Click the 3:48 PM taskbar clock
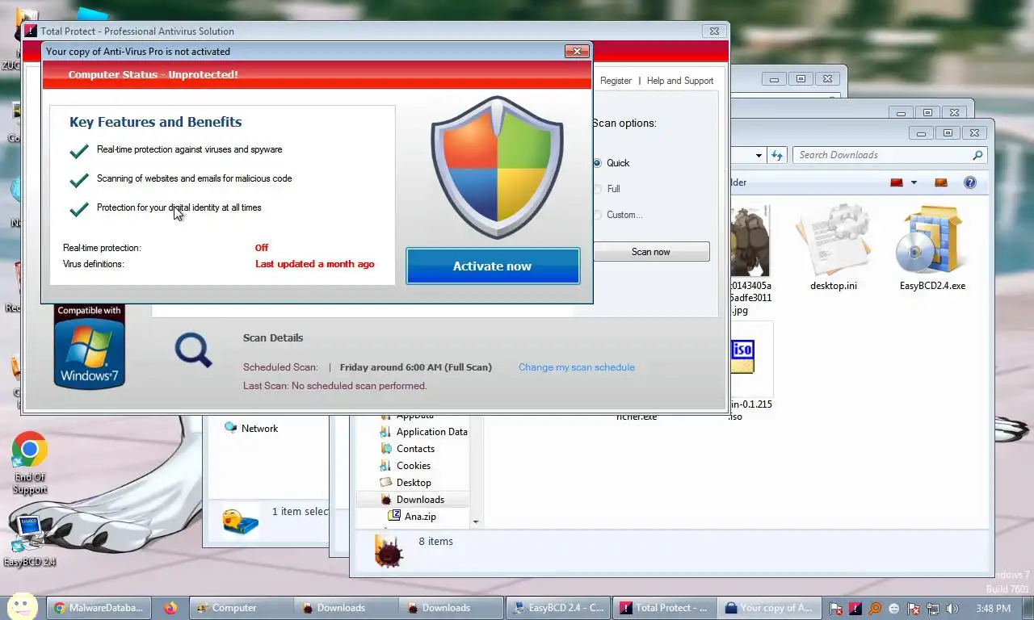Screen dimensions: 1034x620 click(x=994, y=609)
